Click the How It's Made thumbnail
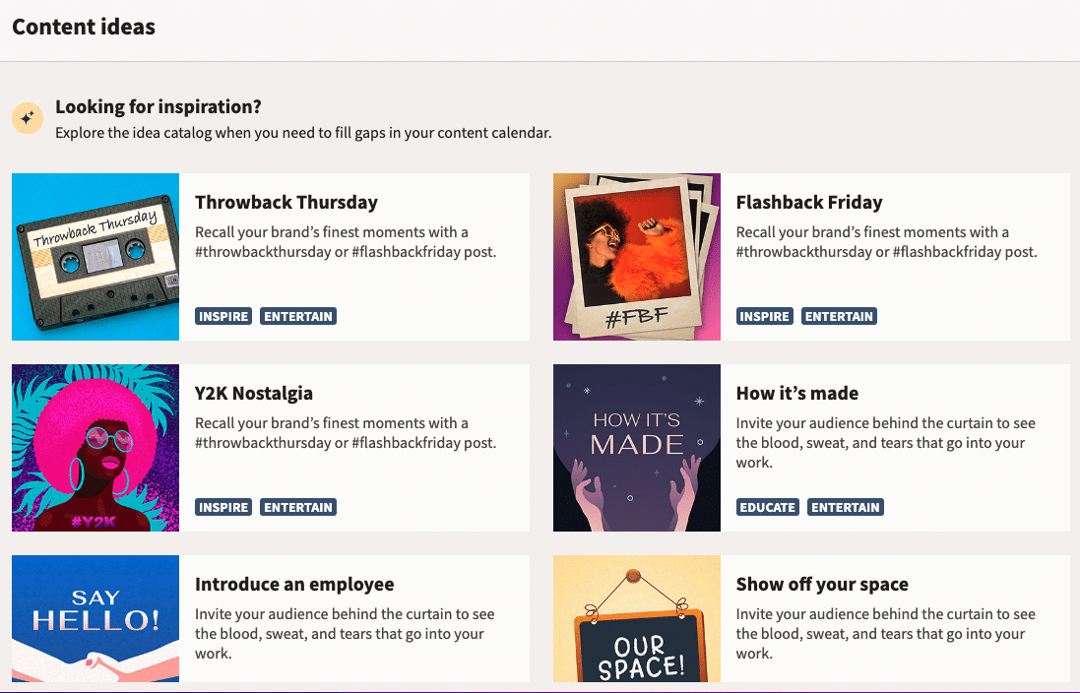1080x693 pixels. click(637, 448)
